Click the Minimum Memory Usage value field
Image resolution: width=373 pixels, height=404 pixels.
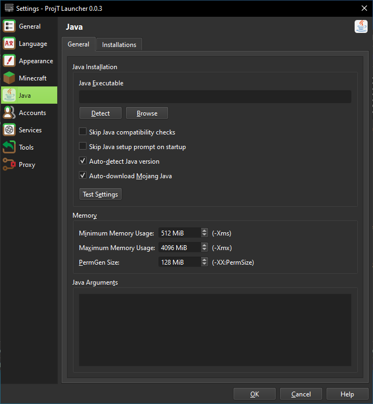[x=179, y=233]
